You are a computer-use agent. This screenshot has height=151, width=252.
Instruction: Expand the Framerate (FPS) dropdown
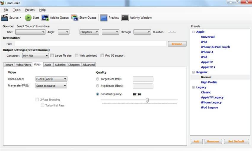tap(51, 86)
